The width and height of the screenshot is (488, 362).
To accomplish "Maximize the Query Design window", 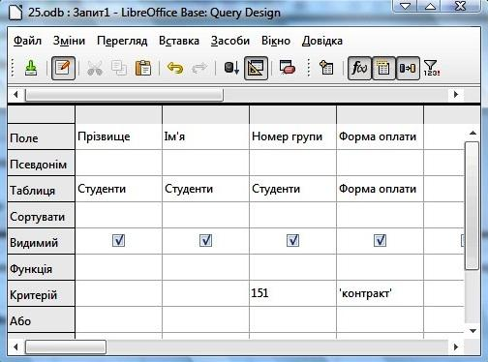I will 430,6.
